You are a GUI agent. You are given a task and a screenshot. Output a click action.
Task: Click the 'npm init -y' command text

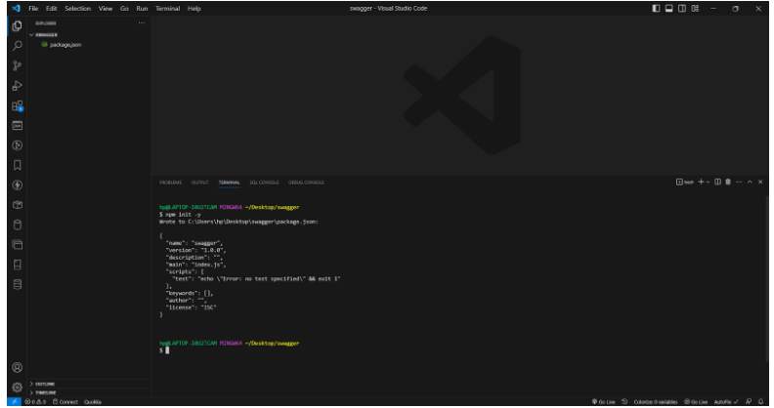182,215
